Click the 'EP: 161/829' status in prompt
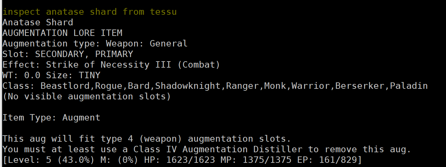The height and width of the screenshot is (167, 446). point(327,160)
